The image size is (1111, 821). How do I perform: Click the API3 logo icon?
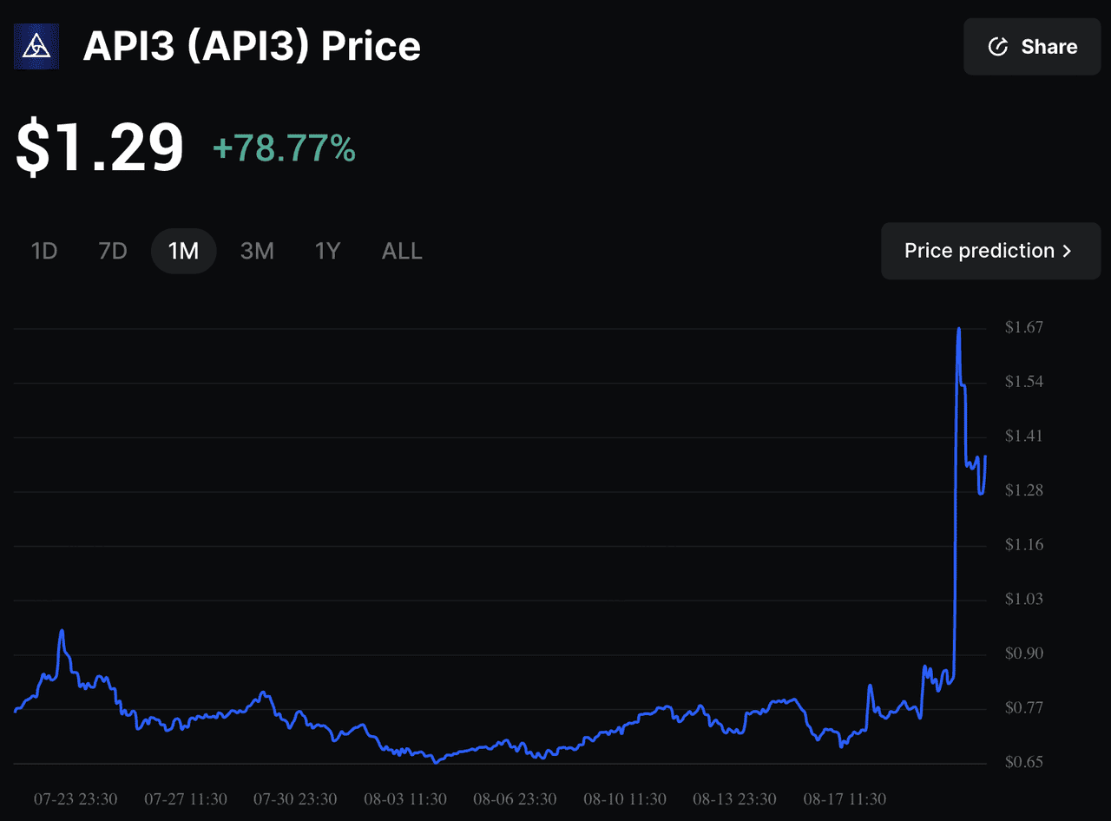tap(36, 46)
